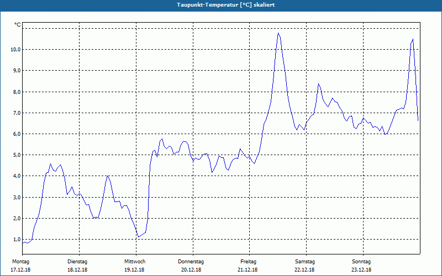
Task: Click the date 18.12.18
Action: 77,270
